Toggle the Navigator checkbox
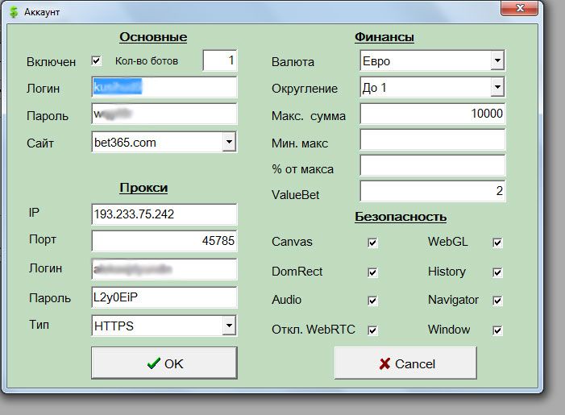This screenshot has width=565, height=415. 497,301
